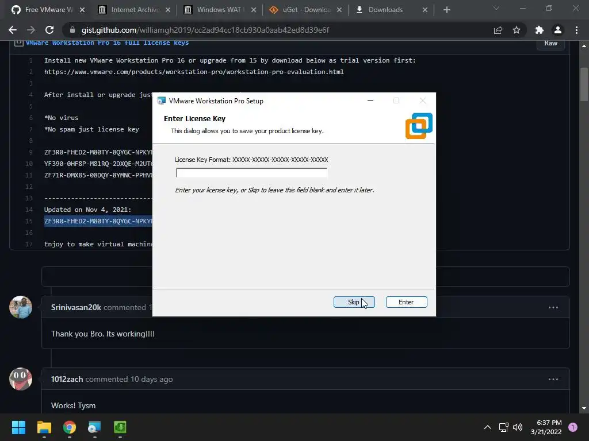589x441 pixels.
Task: Click the vmware.com evaluation URL text
Action: [x=194, y=72]
